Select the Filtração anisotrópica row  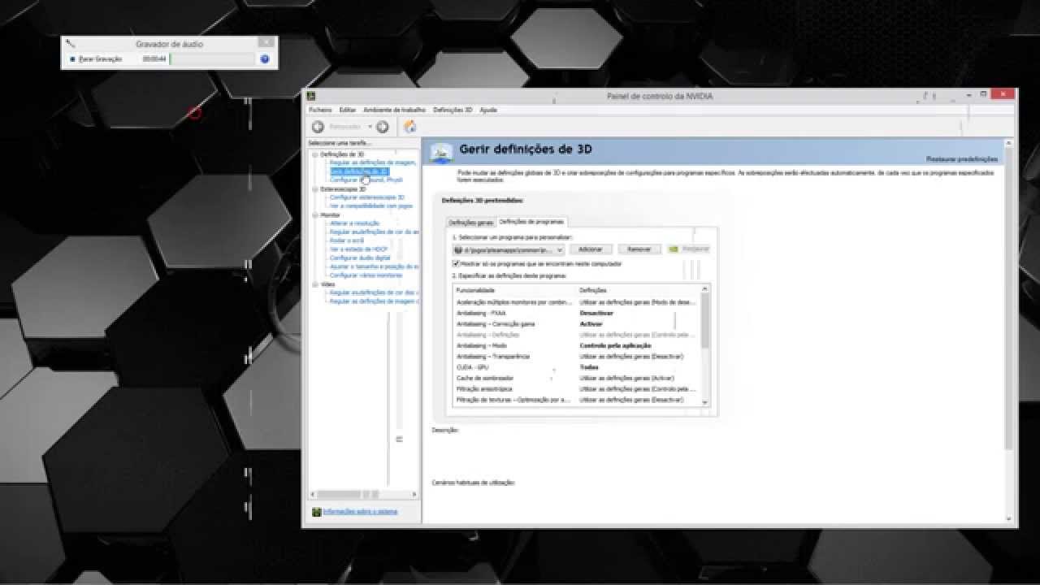[x=578, y=389]
